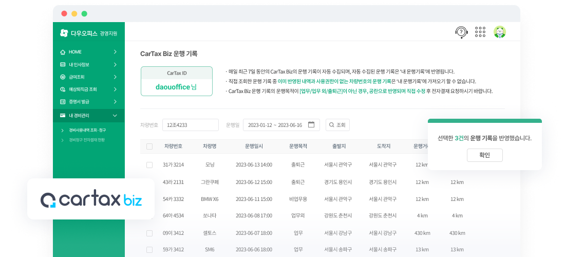
Task: Click the 2023-06-07 18:00 datetime cell
Action: tap(254, 233)
